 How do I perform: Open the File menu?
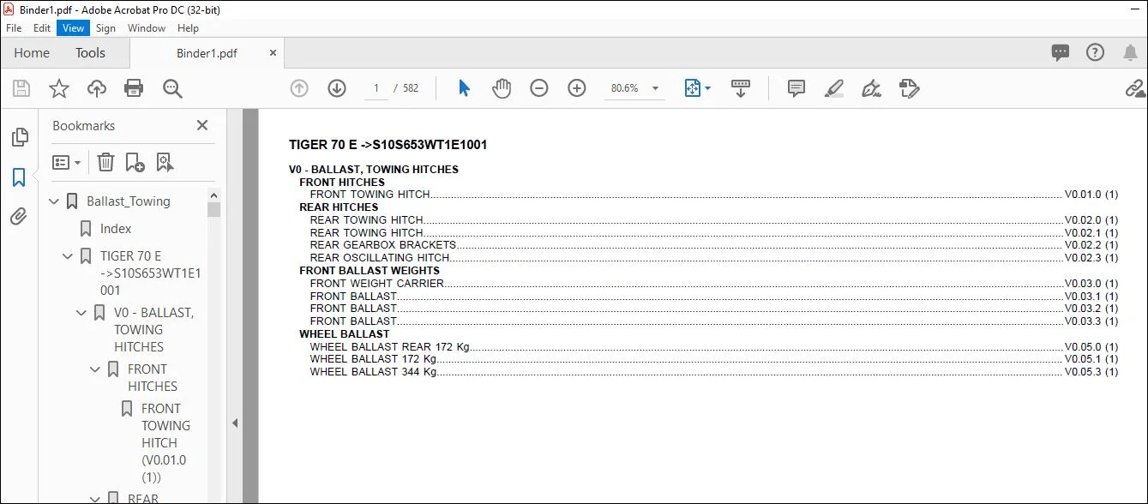point(14,27)
